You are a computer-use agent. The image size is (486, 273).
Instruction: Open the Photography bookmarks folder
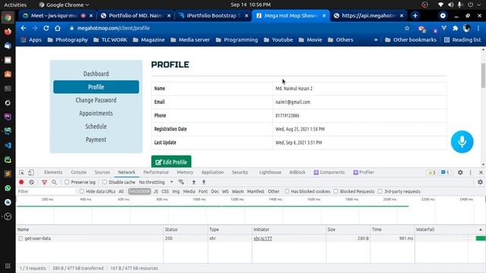tap(68, 39)
